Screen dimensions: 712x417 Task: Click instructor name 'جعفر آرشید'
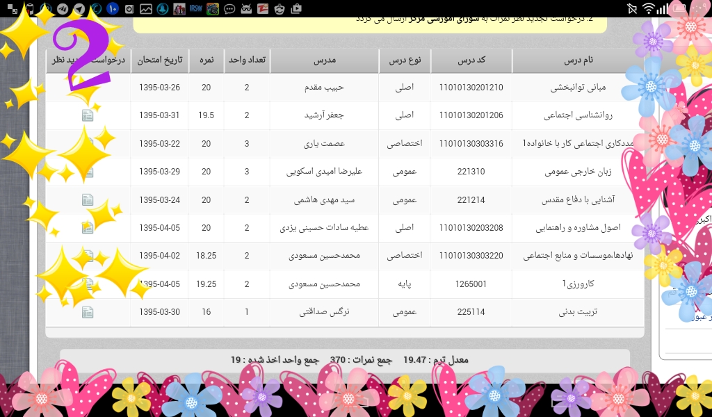click(x=324, y=115)
